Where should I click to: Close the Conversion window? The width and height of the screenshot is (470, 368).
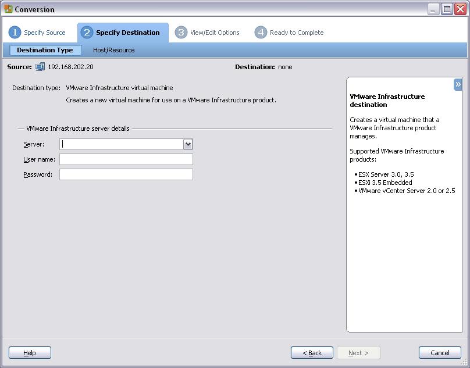point(460,9)
